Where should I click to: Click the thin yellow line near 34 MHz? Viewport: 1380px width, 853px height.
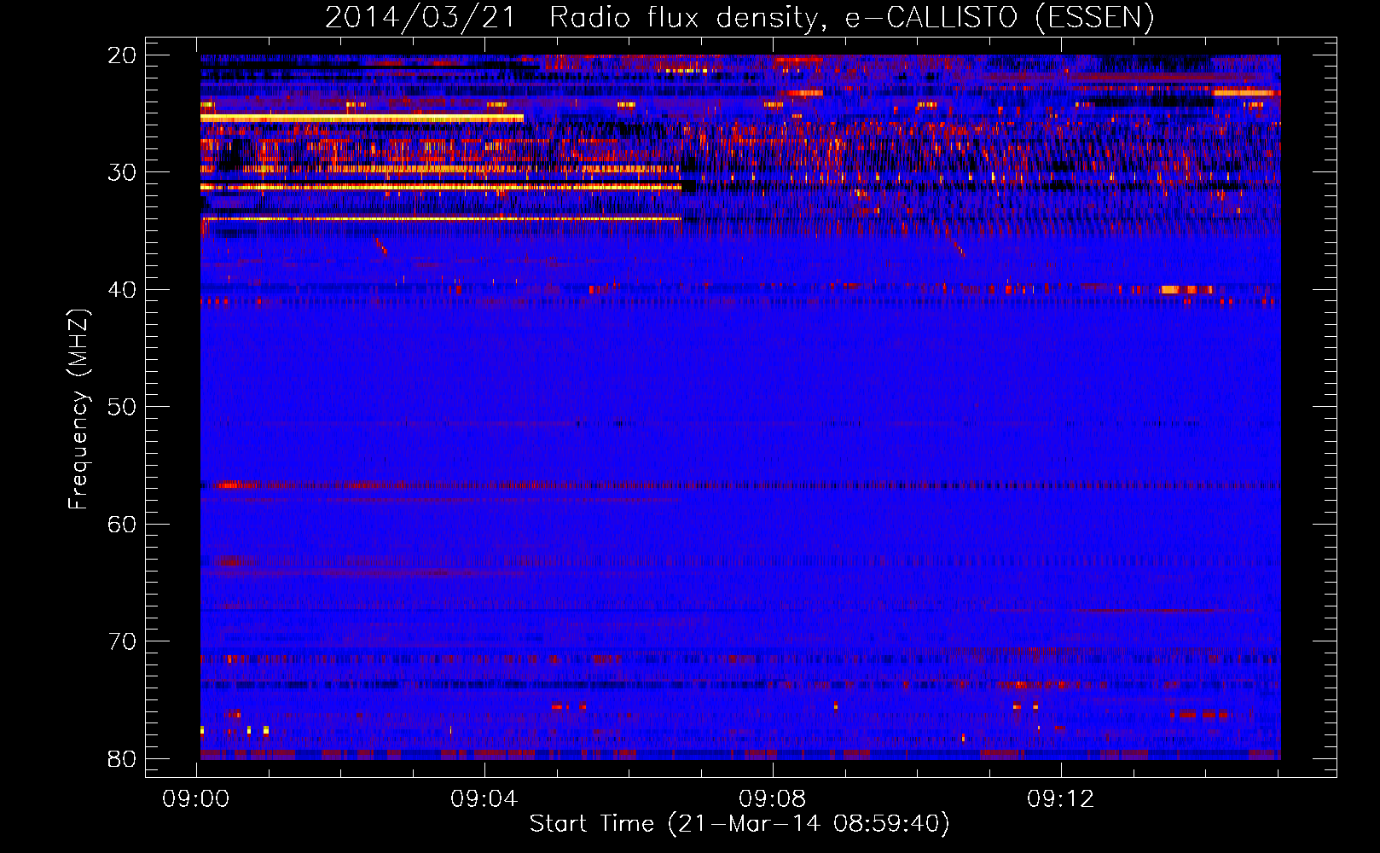441,219
